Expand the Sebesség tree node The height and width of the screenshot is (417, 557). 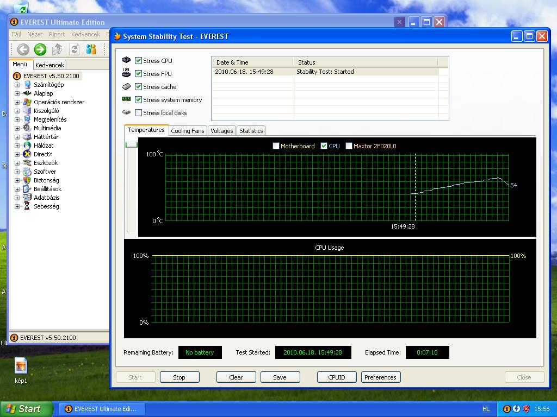coord(17,206)
